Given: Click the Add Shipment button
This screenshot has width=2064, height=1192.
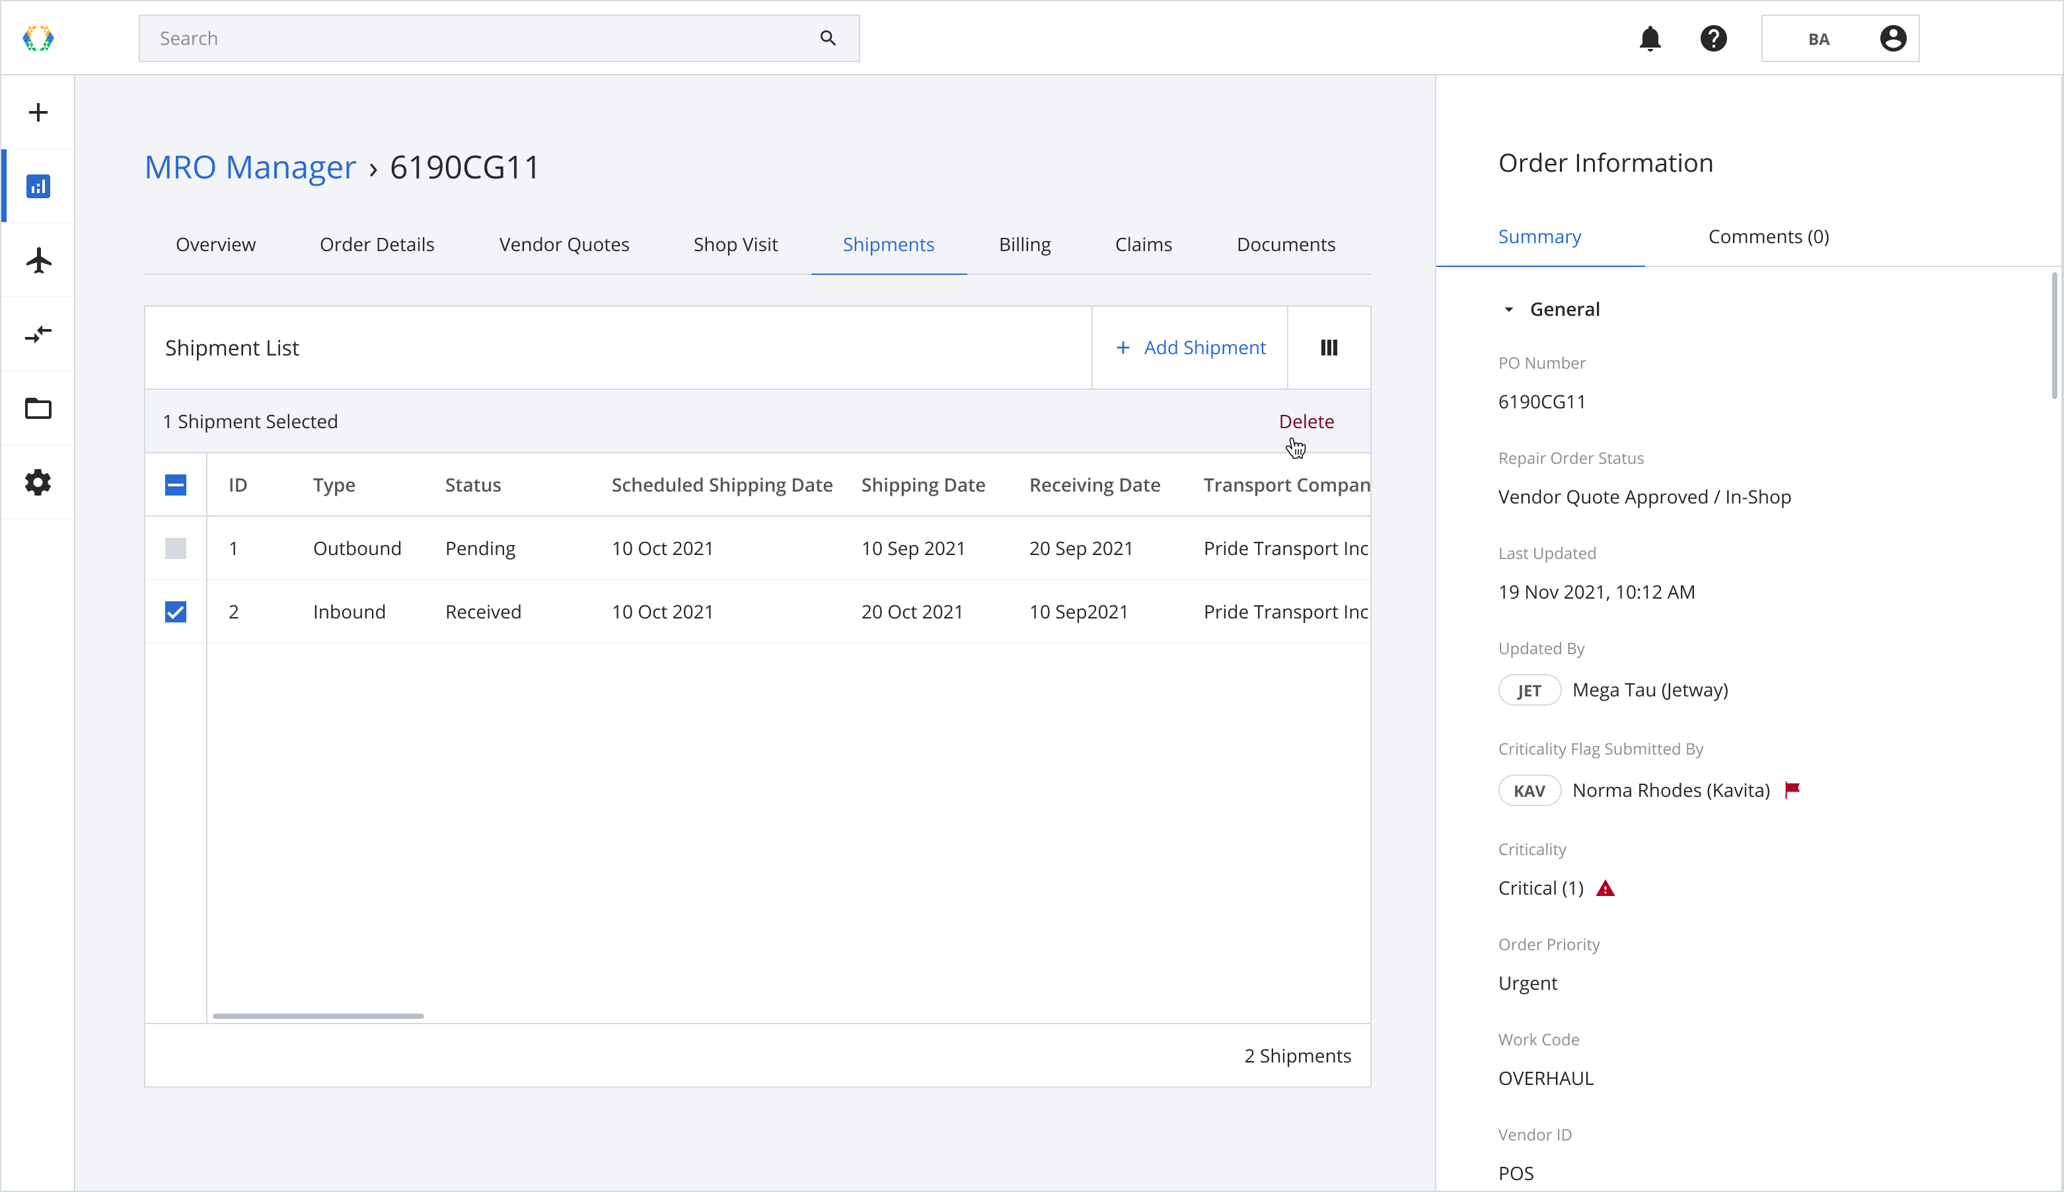Looking at the screenshot, I should point(1190,348).
